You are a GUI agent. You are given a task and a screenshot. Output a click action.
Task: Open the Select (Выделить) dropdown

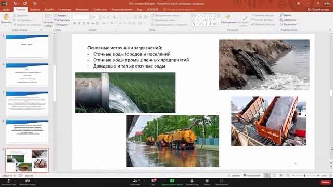tap(289, 24)
